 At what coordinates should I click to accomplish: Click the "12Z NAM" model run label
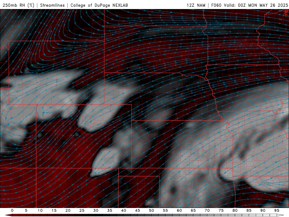click(x=196, y=5)
